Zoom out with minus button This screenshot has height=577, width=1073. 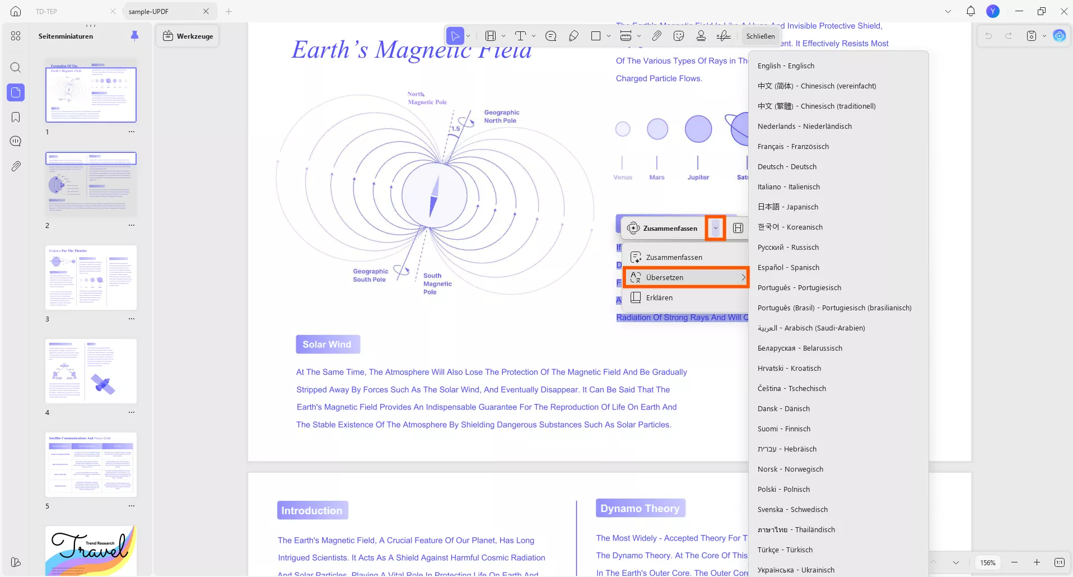point(1014,562)
